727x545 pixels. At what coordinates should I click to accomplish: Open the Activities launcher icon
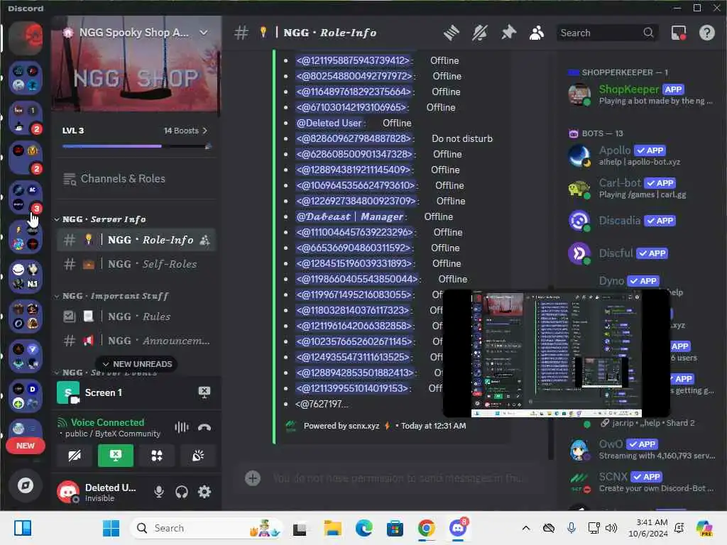click(157, 456)
